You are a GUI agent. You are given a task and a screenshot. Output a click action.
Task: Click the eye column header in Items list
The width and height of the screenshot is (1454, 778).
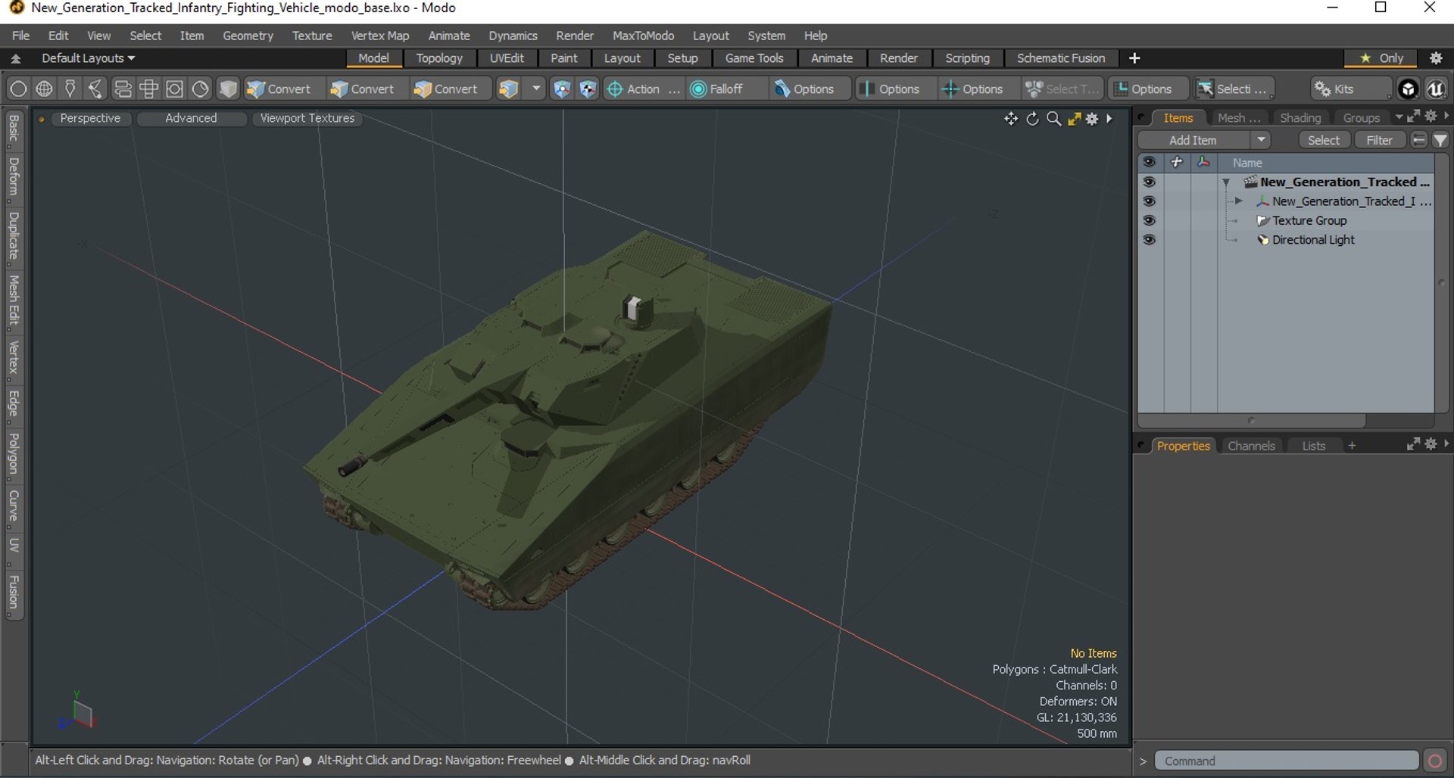click(x=1149, y=163)
